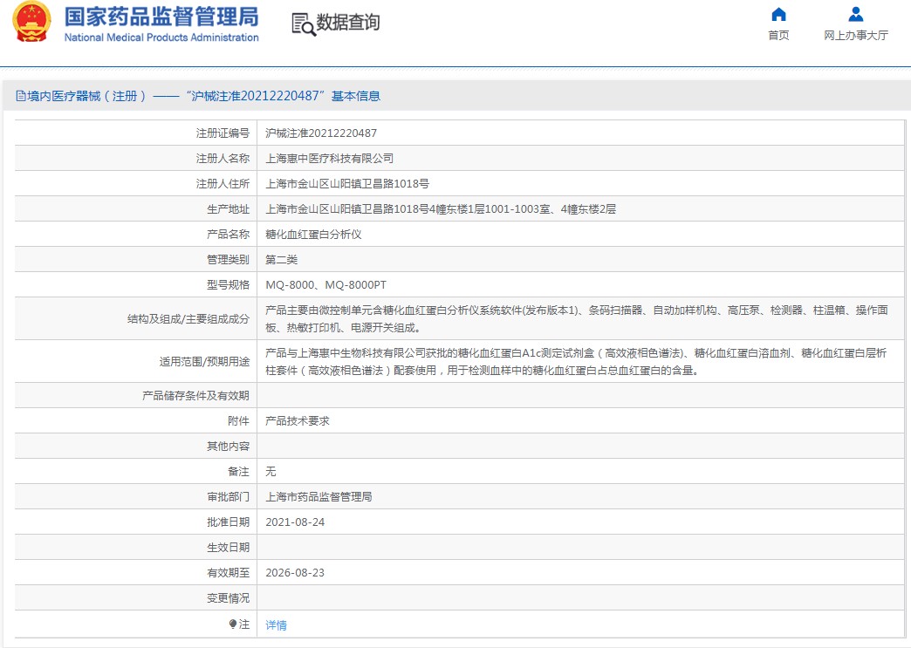Open the 数据查询 heading text
911x648 pixels.
point(348,24)
